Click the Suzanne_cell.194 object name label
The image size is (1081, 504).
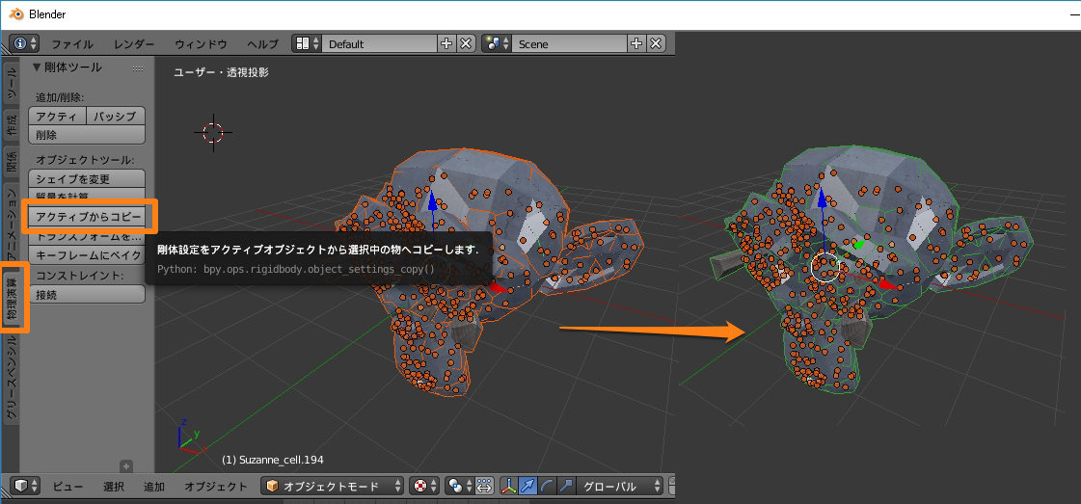click(273, 460)
